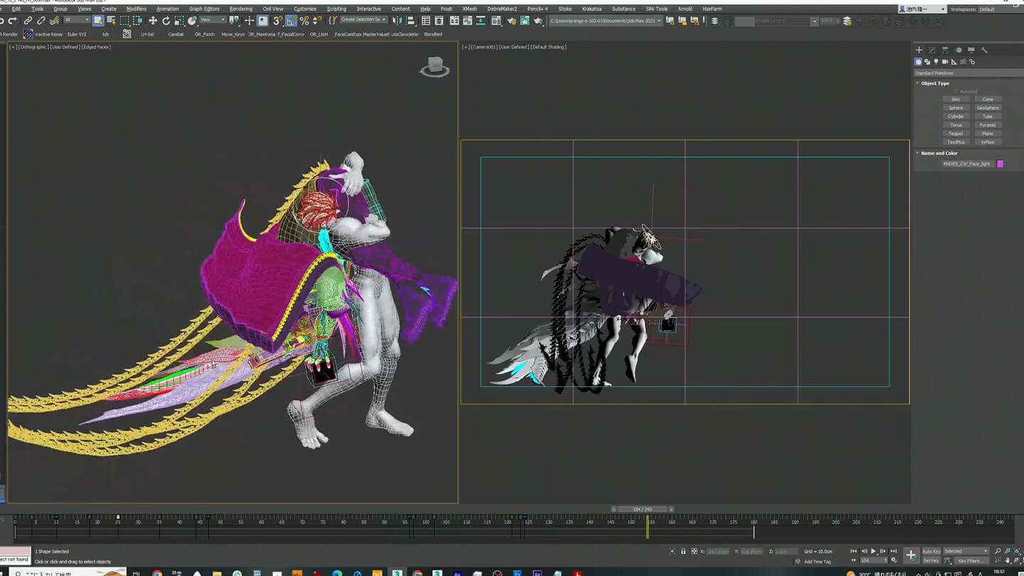Toggle the 3D Snaps icon

coord(277,21)
